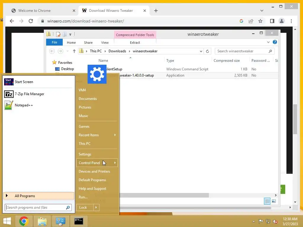303x227 pixels.
Task: Click the Action Center flag tray icon
Action: tap(261, 221)
